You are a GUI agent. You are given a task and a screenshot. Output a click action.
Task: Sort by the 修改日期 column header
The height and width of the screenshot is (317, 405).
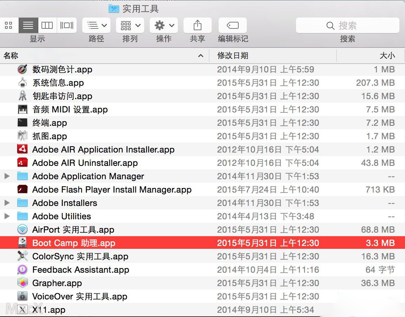pos(273,56)
